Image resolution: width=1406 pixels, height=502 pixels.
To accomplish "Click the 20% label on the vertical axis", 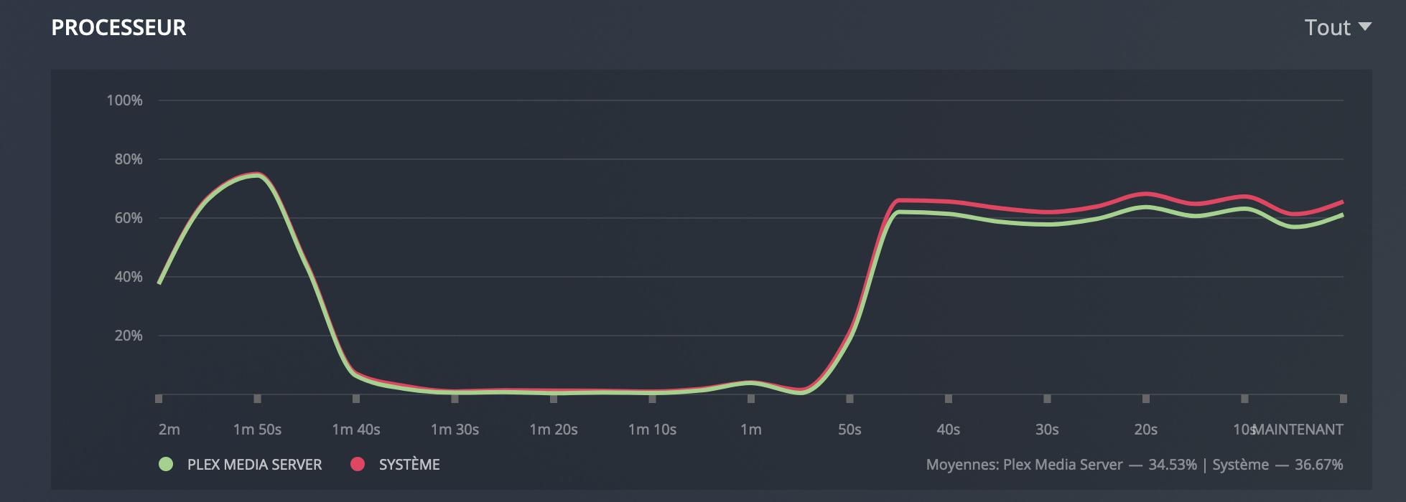I will (x=129, y=336).
